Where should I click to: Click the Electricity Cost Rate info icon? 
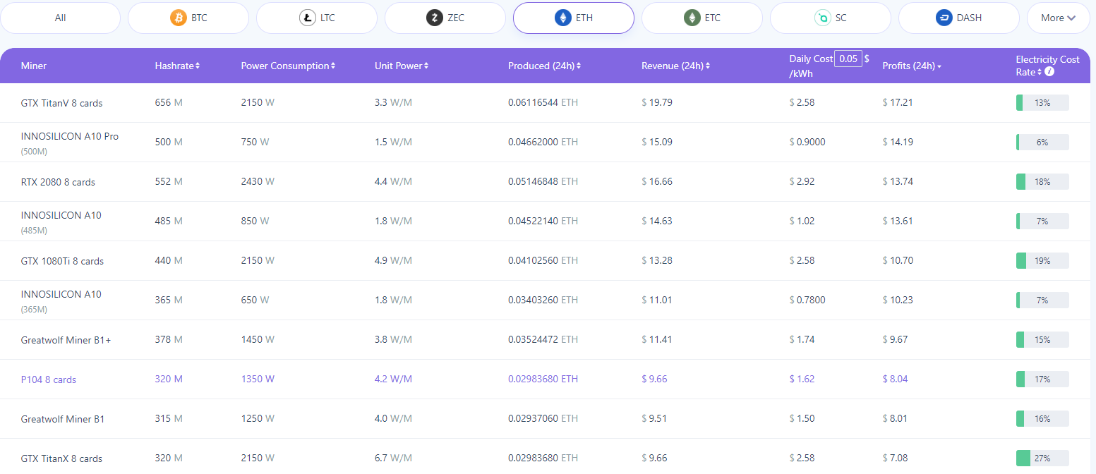[x=1050, y=71]
